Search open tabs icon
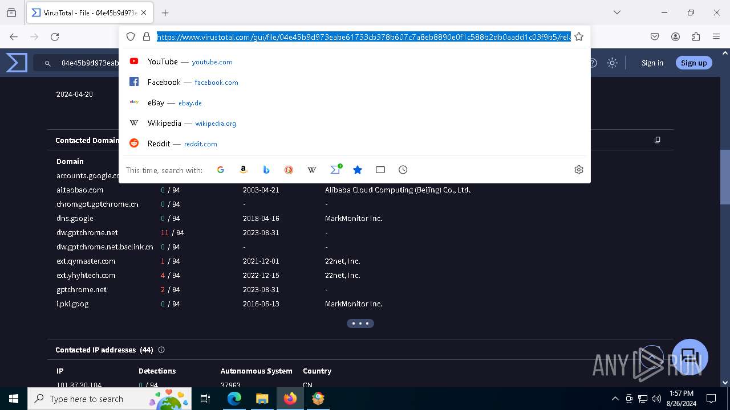Image resolution: width=730 pixels, height=410 pixels. [380, 170]
